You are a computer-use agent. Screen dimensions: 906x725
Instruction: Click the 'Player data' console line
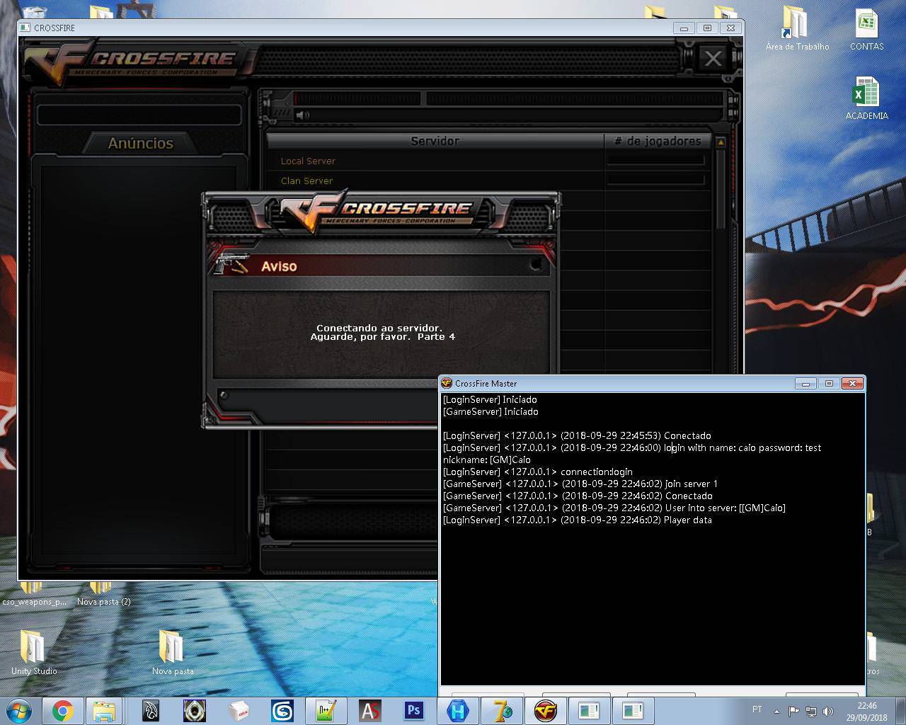[578, 520]
